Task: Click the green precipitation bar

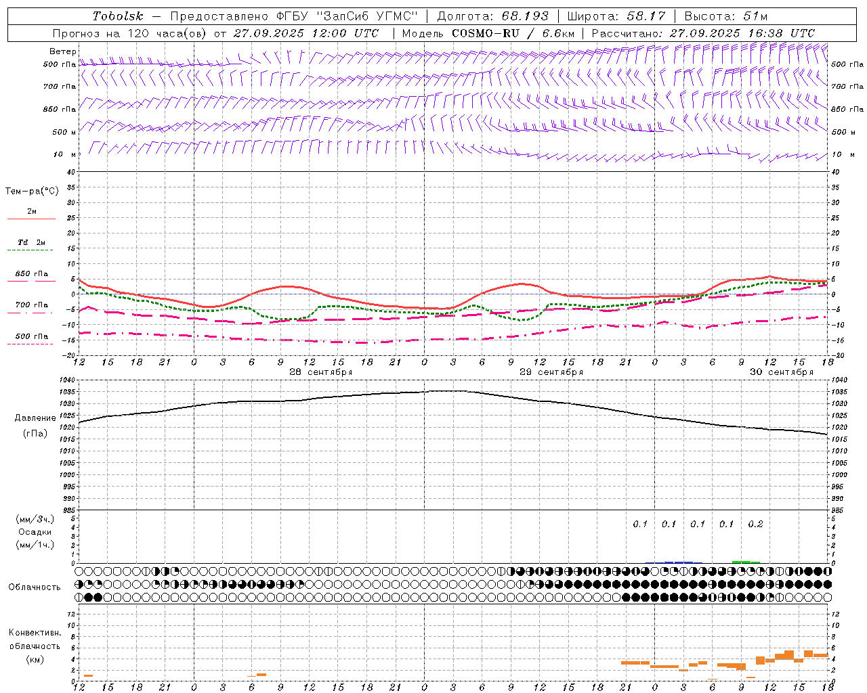Action: pyautogui.click(x=746, y=562)
